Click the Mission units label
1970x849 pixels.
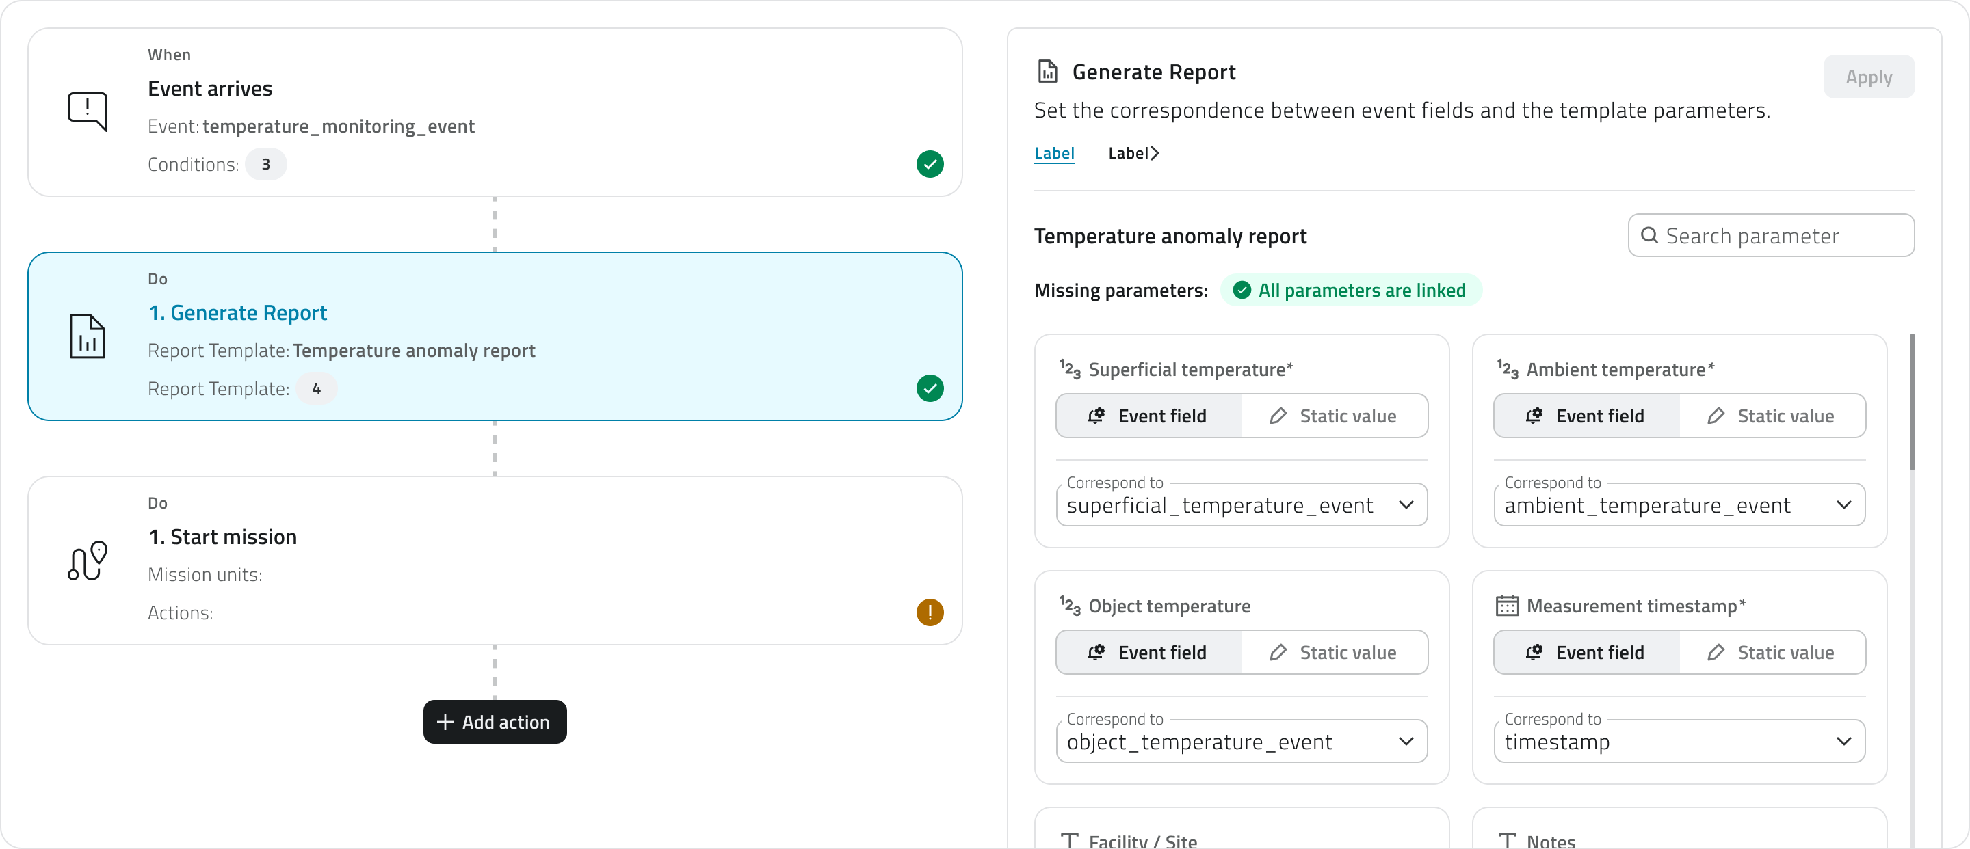coord(205,575)
